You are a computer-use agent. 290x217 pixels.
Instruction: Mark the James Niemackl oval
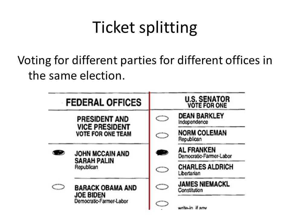[162, 187]
